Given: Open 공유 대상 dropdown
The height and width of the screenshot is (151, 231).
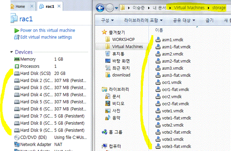Looking at the screenshot, I should [x=184, y=20].
